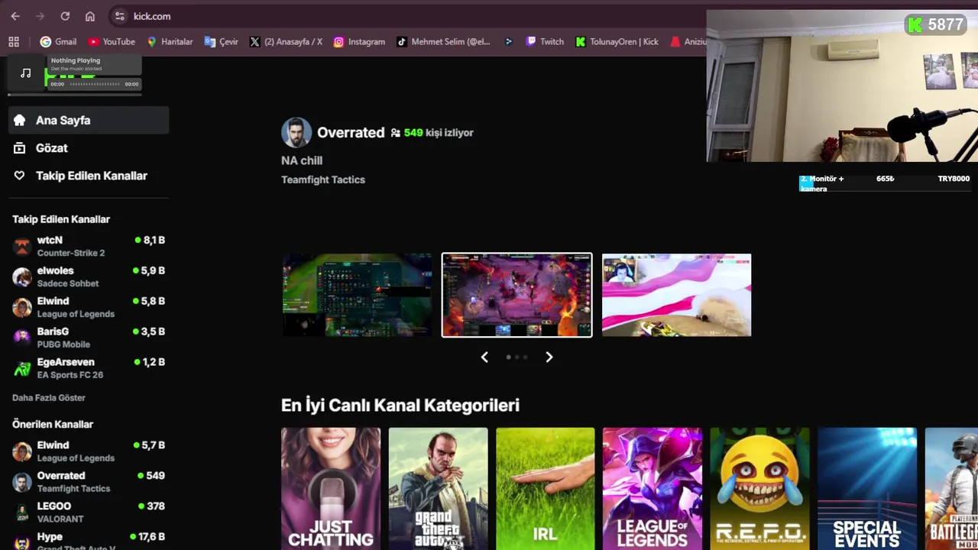Click wtcN channel avatar

pyautogui.click(x=22, y=246)
